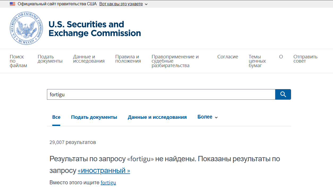Open "Правила и положения" menu
This screenshot has width=333, height=192.
(128, 59)
